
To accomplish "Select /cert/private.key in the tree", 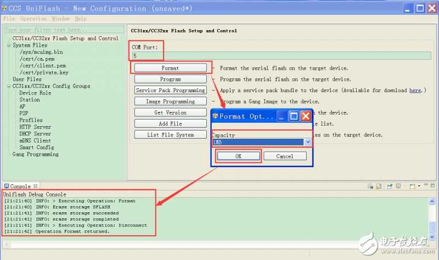I will click(x=44, y=72).
